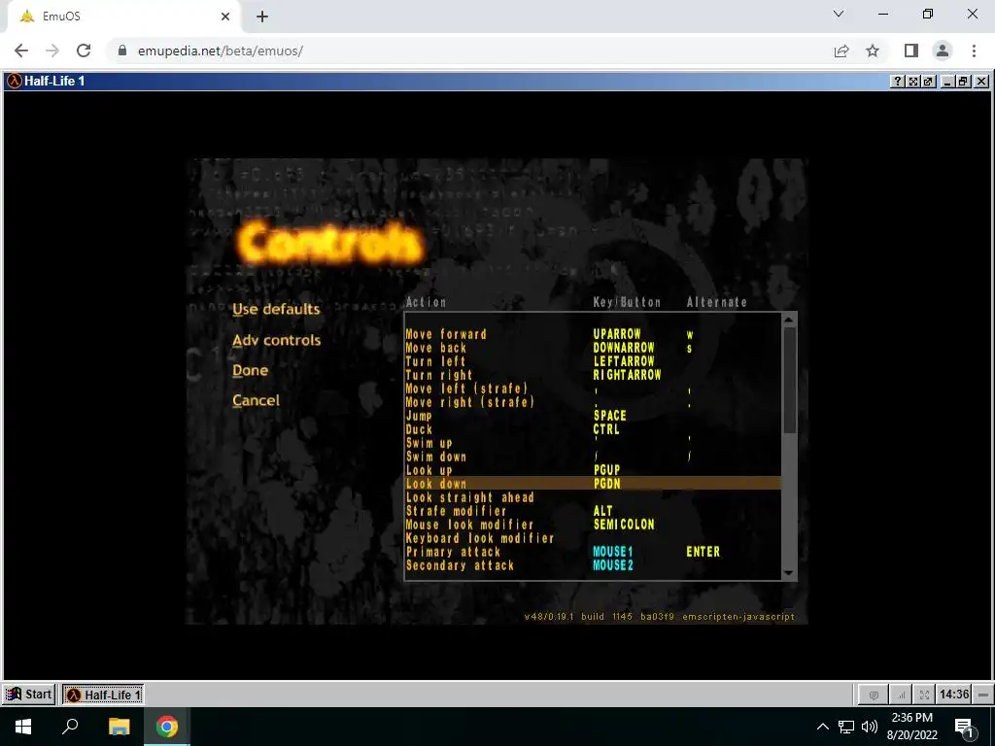Click down arrow of controls list scrollbar
The image size is (995, 746).
coord(789,573)
